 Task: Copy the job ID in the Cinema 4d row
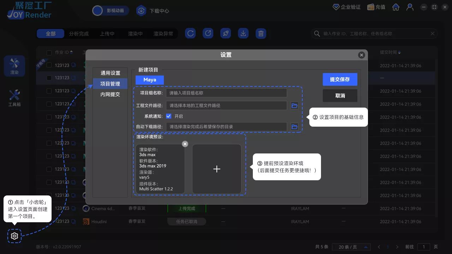tap(73, 208)
